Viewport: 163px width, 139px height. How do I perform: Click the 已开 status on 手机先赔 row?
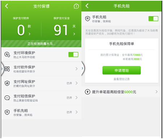pos(69,112)
